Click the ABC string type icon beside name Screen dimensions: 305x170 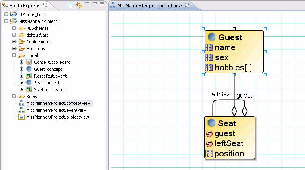(x=209, y=47)
